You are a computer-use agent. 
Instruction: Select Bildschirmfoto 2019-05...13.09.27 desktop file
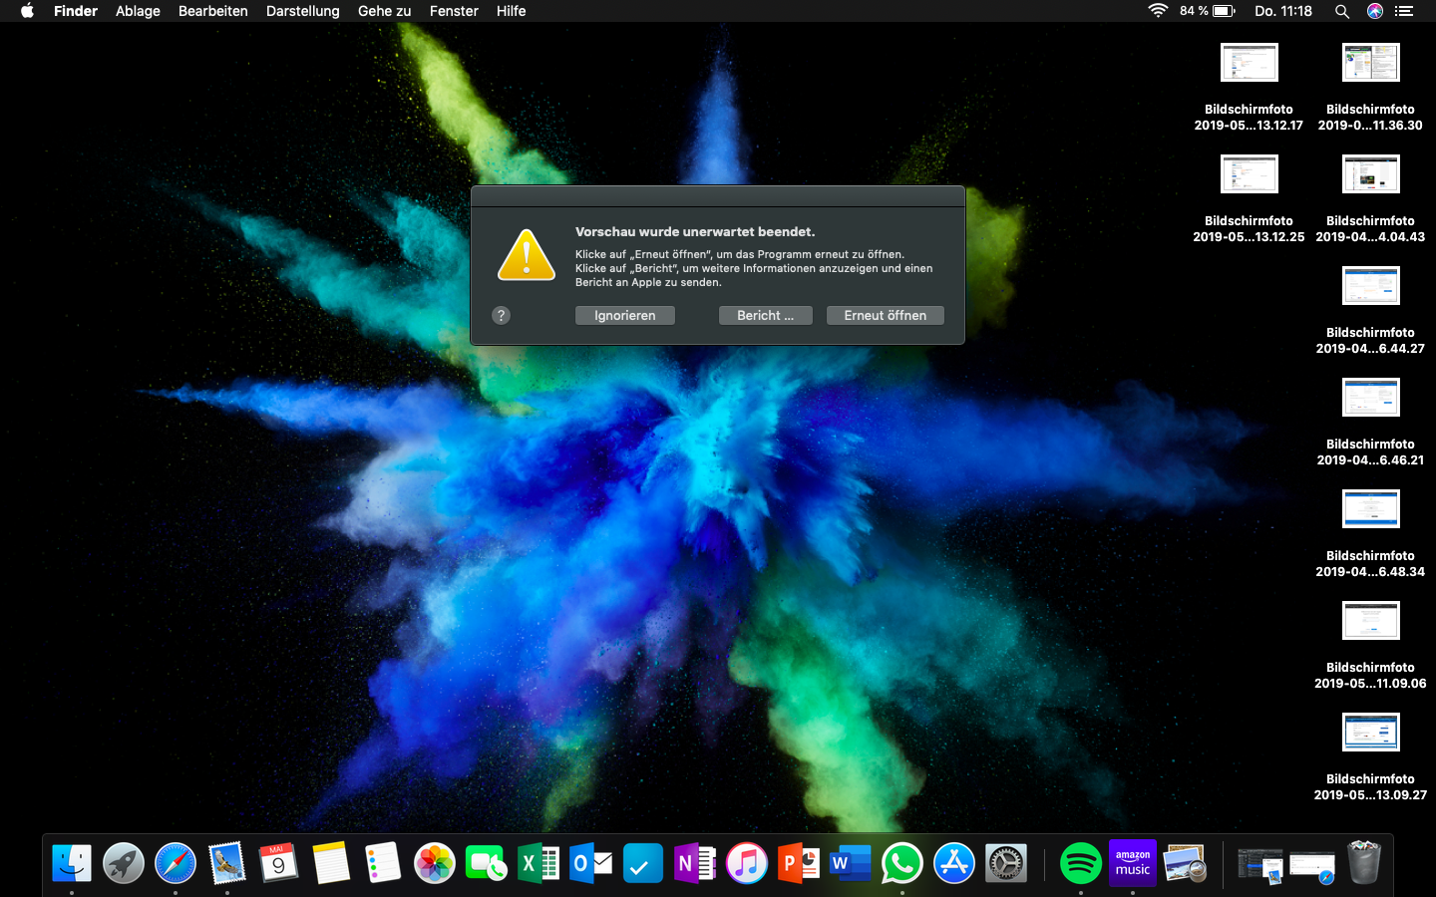coord(1370,733)
